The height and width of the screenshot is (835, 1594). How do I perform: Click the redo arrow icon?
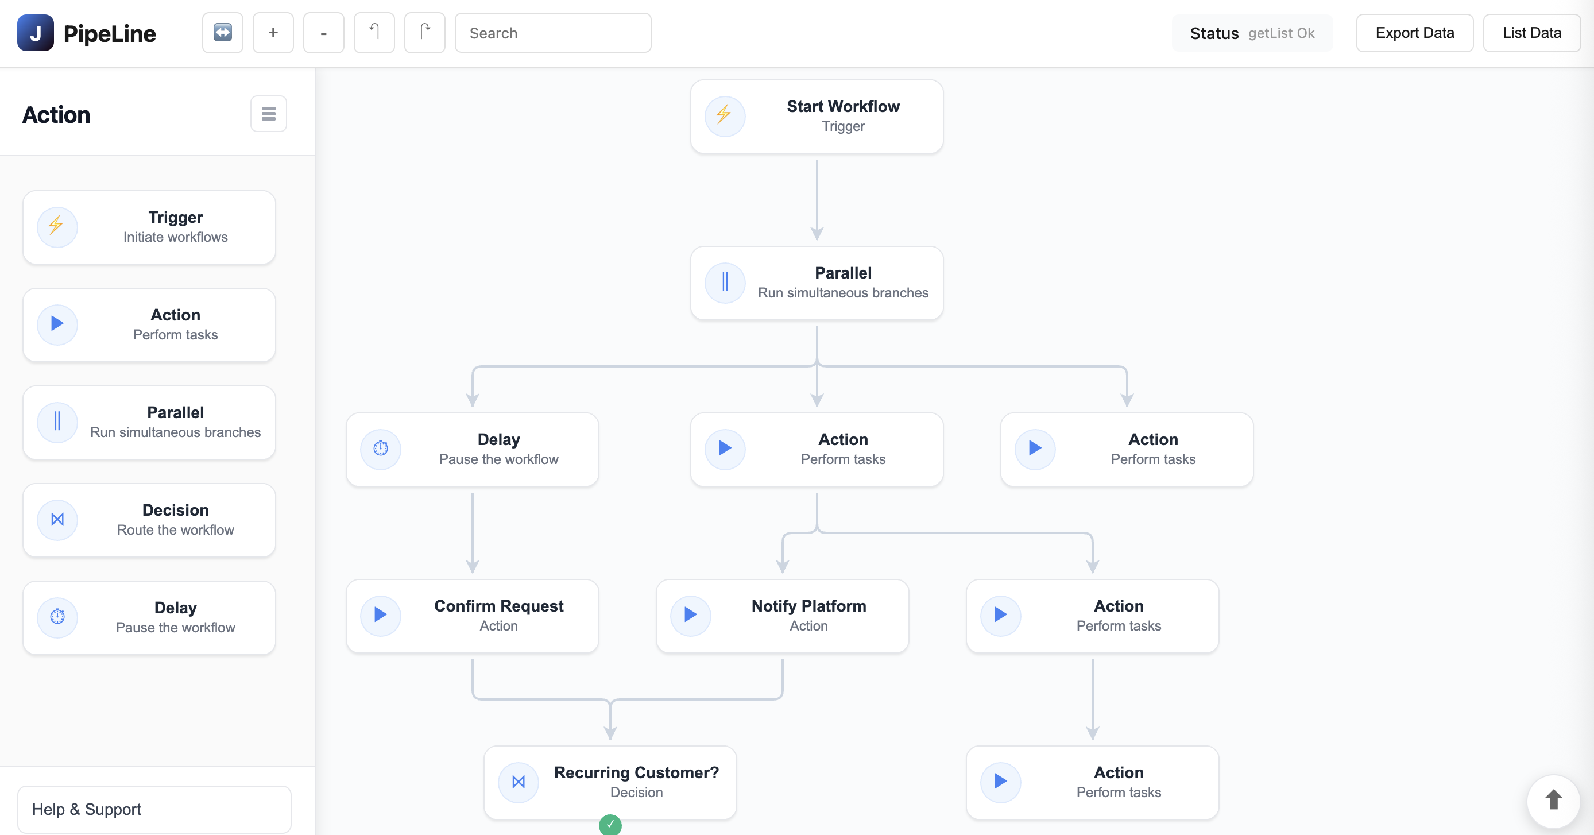424,33
